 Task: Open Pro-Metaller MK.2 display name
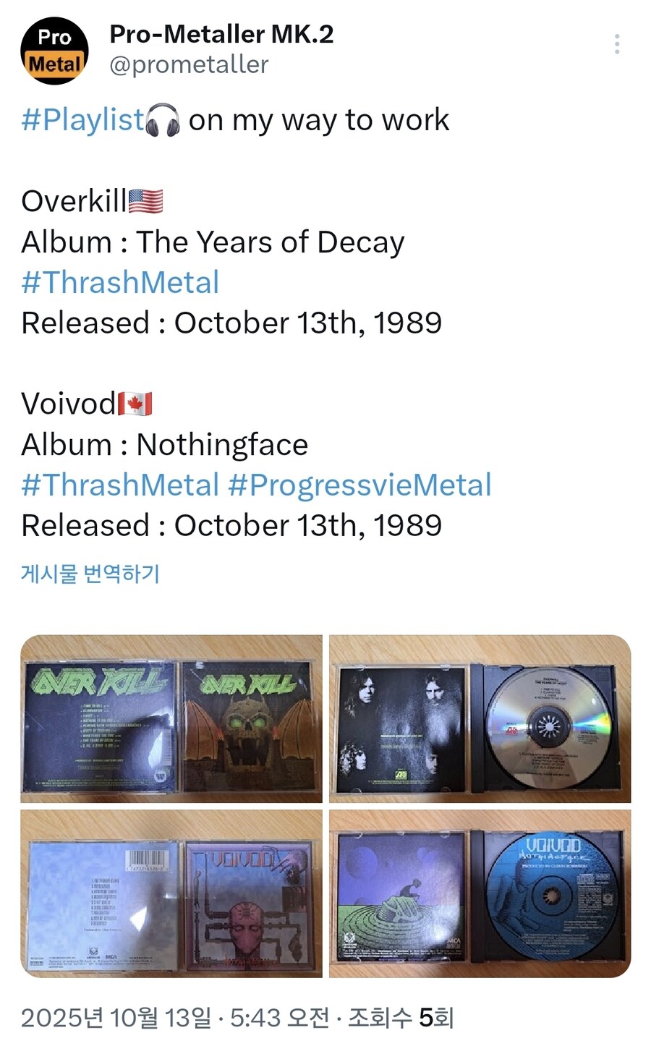(221, 34)
